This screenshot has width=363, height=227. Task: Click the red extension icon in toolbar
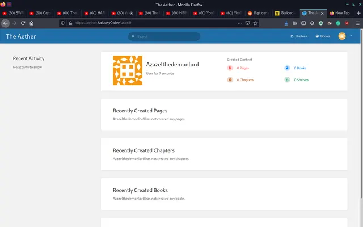pos(347,23)
